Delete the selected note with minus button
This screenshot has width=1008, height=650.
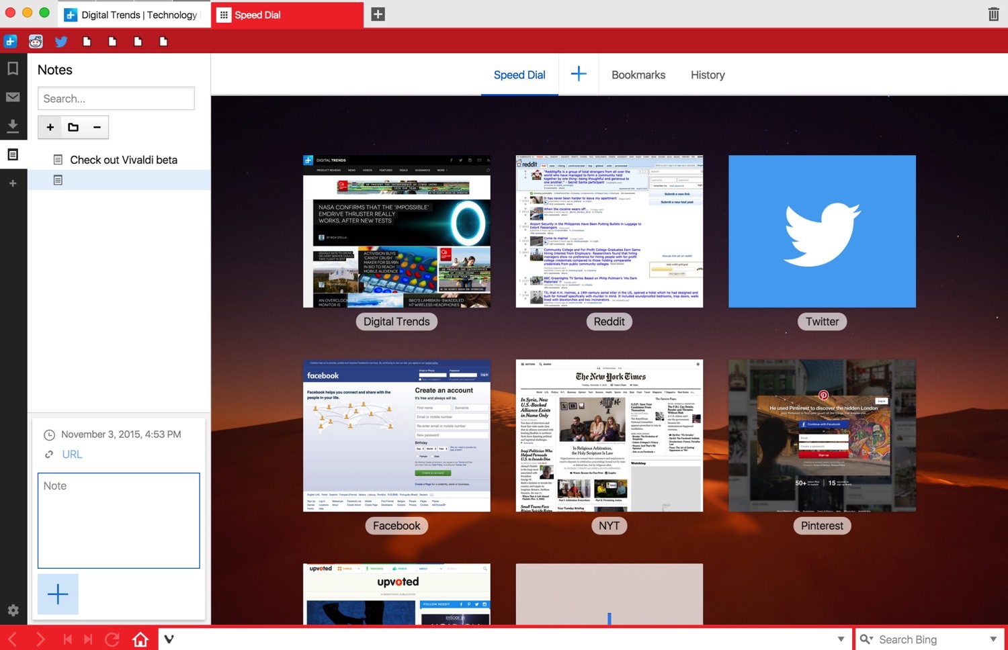click(x=97, y=127)
